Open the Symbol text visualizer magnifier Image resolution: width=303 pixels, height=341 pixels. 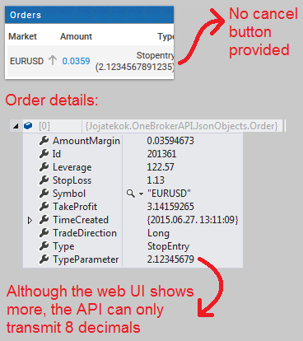point(131,194)
